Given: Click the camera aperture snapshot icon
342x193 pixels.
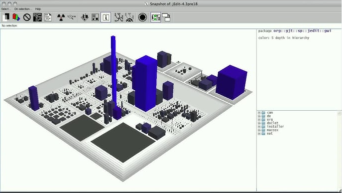Looking at the screenshot, I should tap(142, 17).
